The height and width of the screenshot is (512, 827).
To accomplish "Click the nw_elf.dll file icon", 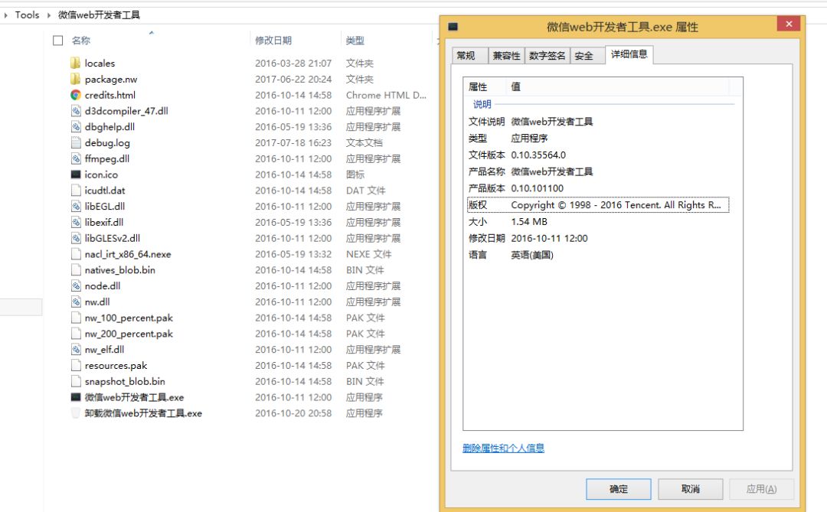I will click(x=75, y=349).
